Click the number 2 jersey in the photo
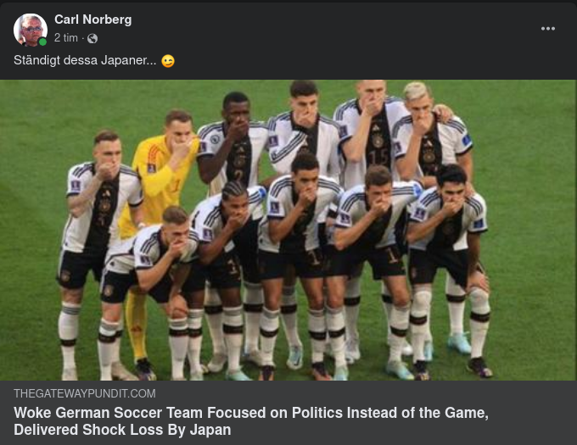The image size is (577, 445). tap(238, 175)
